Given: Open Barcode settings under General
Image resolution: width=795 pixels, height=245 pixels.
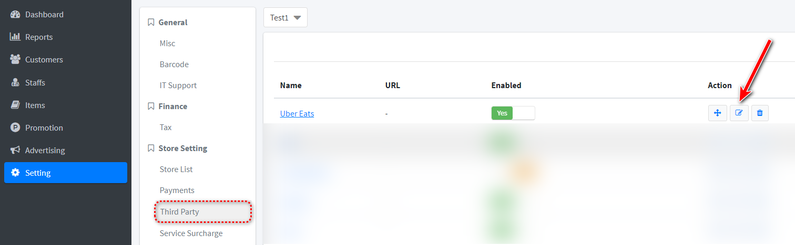Looking at the screenshot, I should point(174,65).
